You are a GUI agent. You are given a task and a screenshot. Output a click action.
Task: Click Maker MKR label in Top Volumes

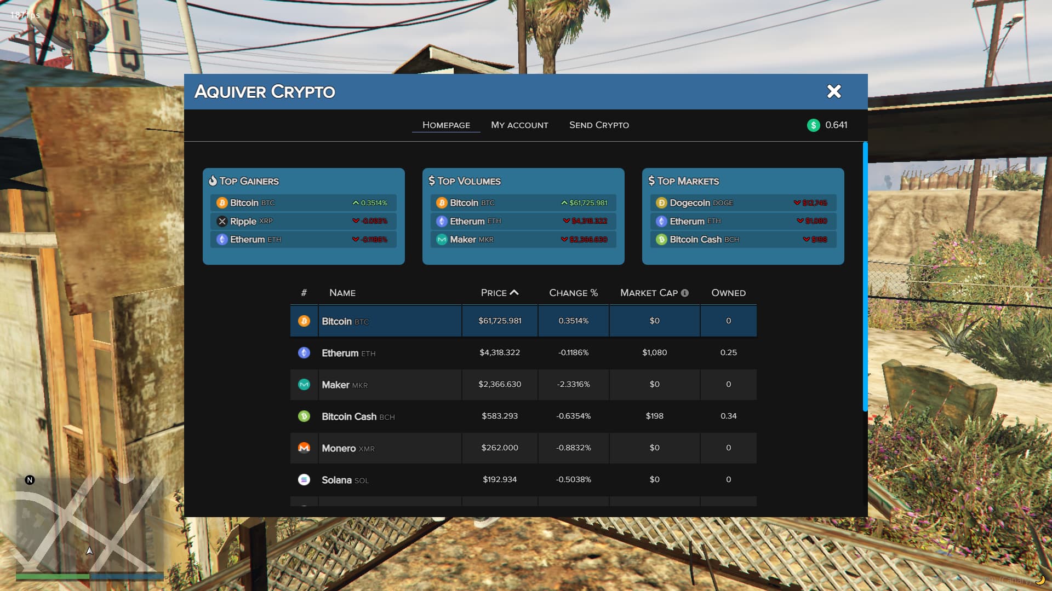click(x=472, y=240)
